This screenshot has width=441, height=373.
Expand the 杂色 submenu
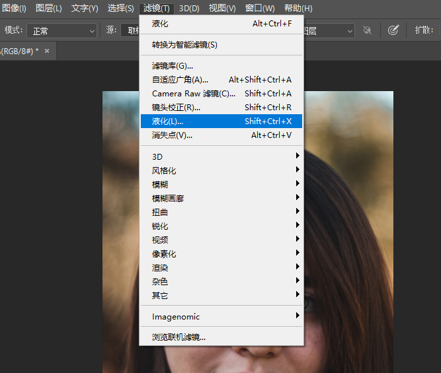pyautogui.click(x=221, y=281)
